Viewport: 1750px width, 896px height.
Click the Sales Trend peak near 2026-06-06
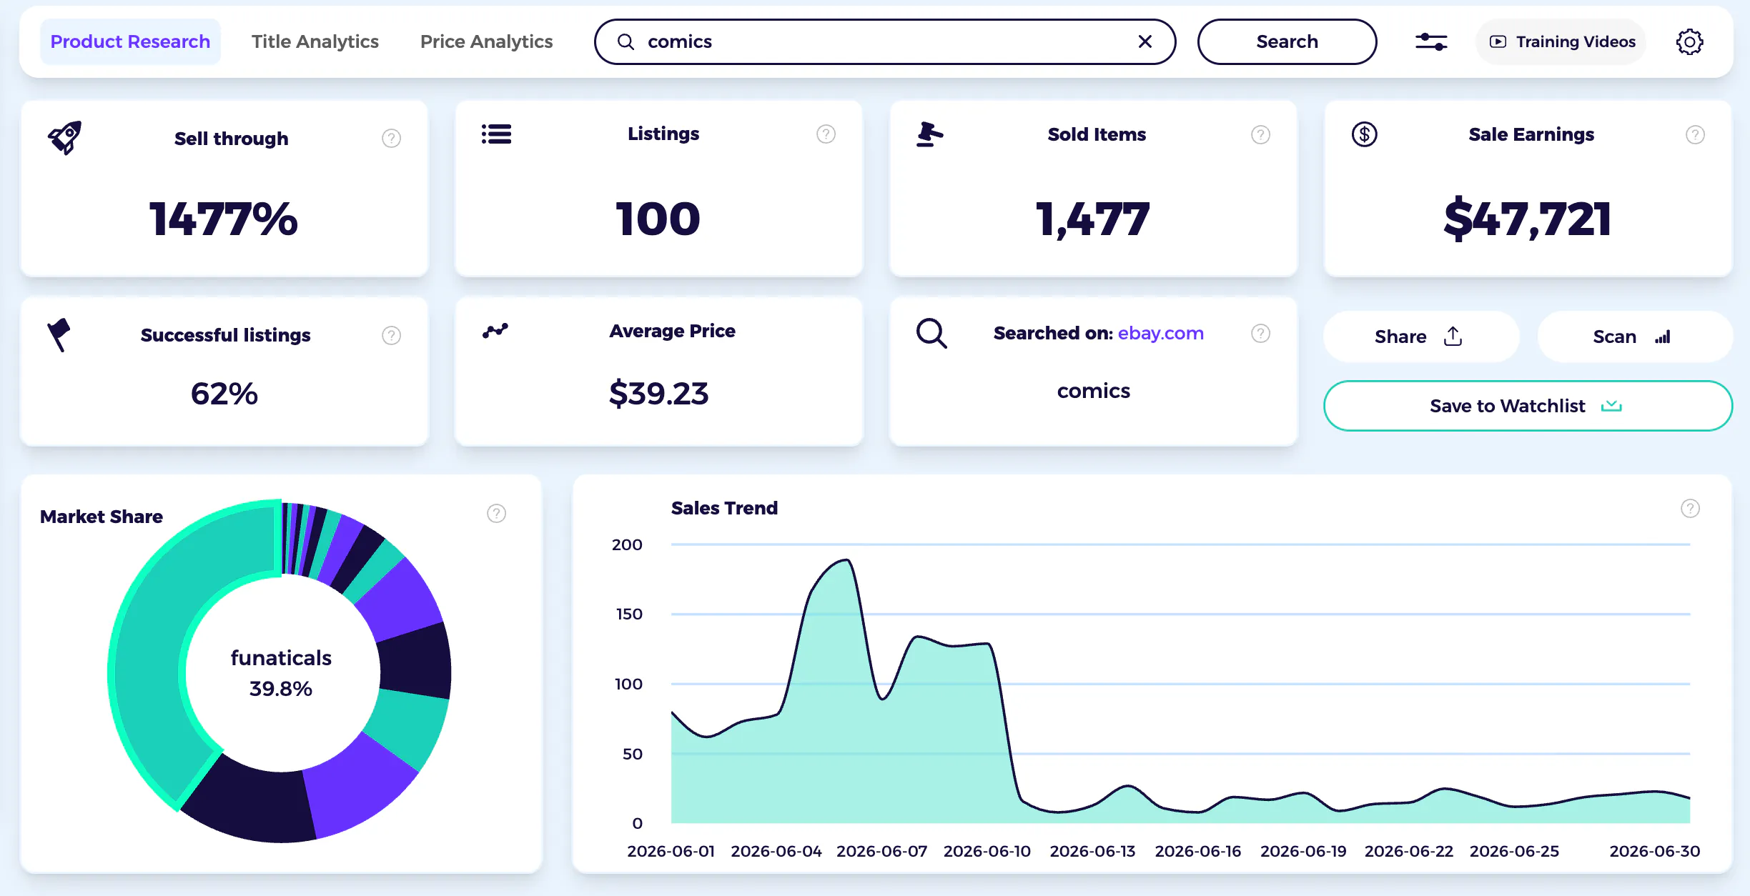[847, 560]
